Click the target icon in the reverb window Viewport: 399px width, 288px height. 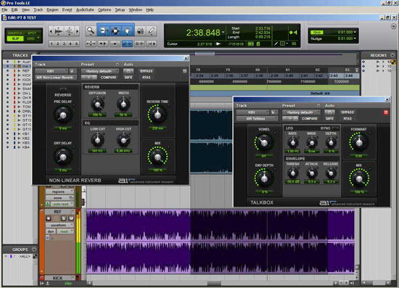(x=185, y=71)
